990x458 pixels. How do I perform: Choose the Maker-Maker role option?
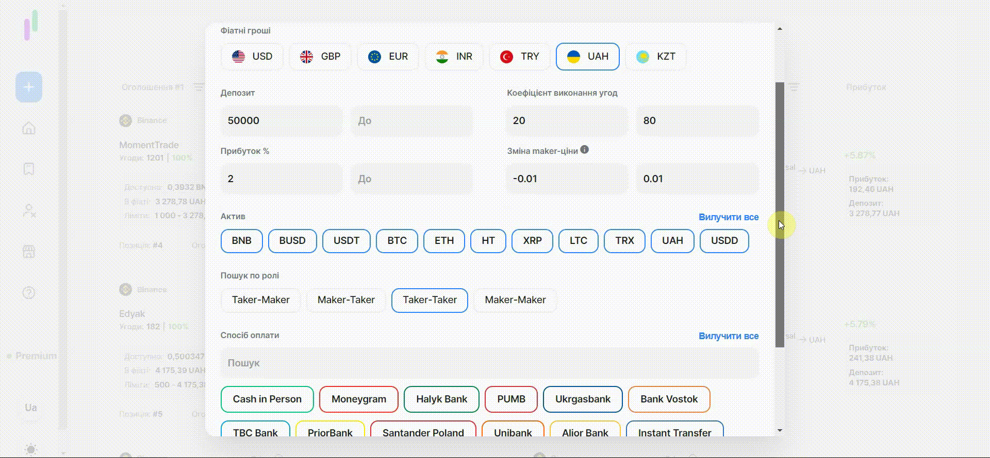click(515, 300)
